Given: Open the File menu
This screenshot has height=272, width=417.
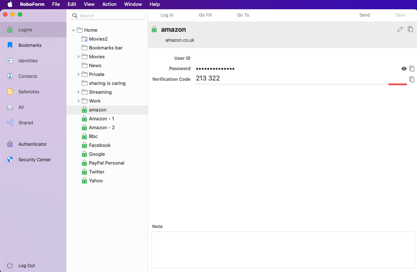Looking at the screenshot, I should pos(56,4).
